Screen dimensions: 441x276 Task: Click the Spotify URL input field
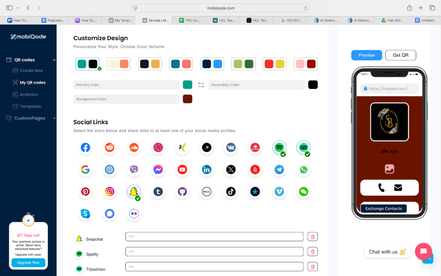[x=214, y=252]
